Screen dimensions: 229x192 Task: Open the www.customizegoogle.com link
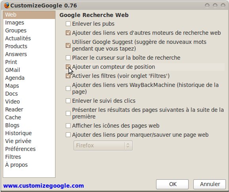44,186
